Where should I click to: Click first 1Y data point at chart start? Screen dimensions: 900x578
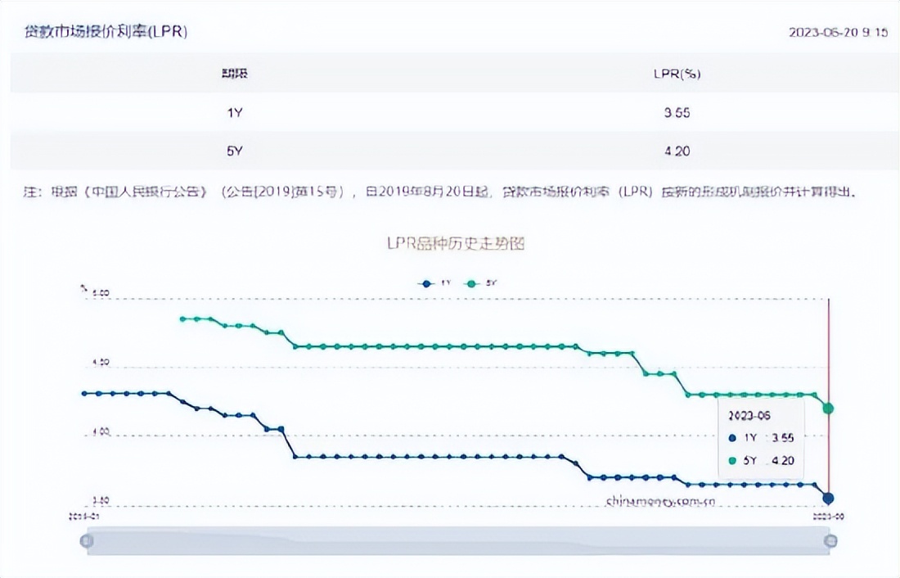[85, 394]
